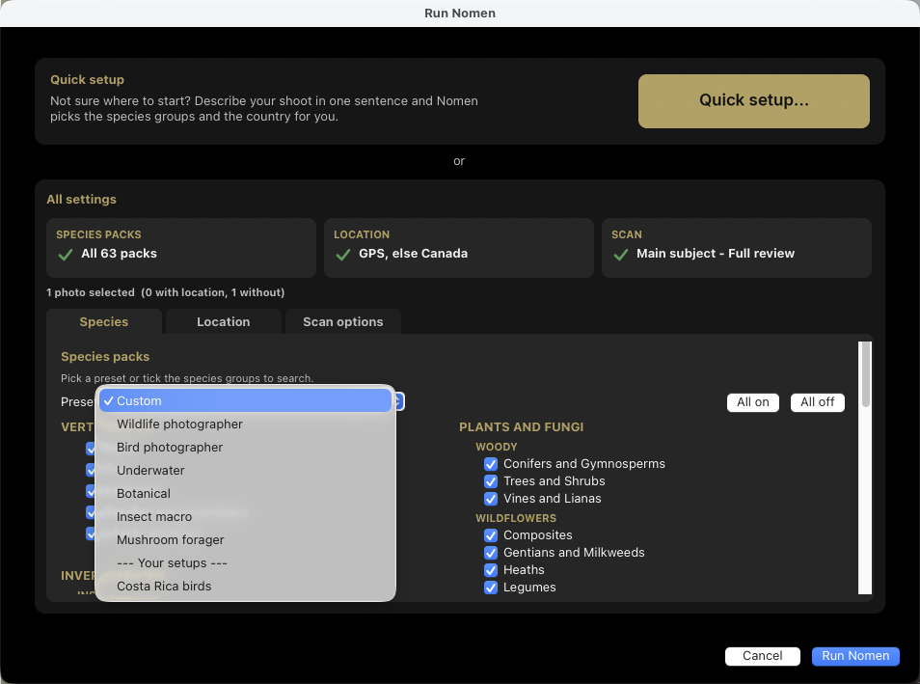Uncheck the Heaths pack
This screenshot has height=684, width=920.
491,570
